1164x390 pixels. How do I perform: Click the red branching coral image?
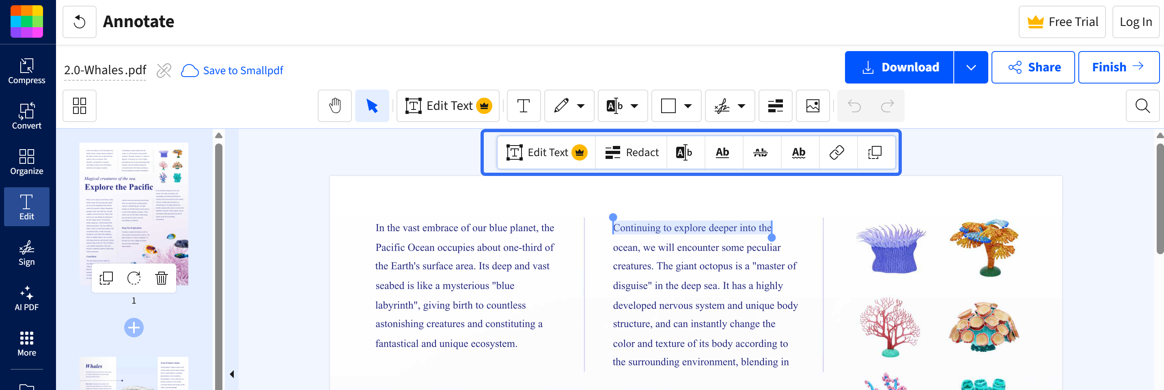[x=890, y=326]
